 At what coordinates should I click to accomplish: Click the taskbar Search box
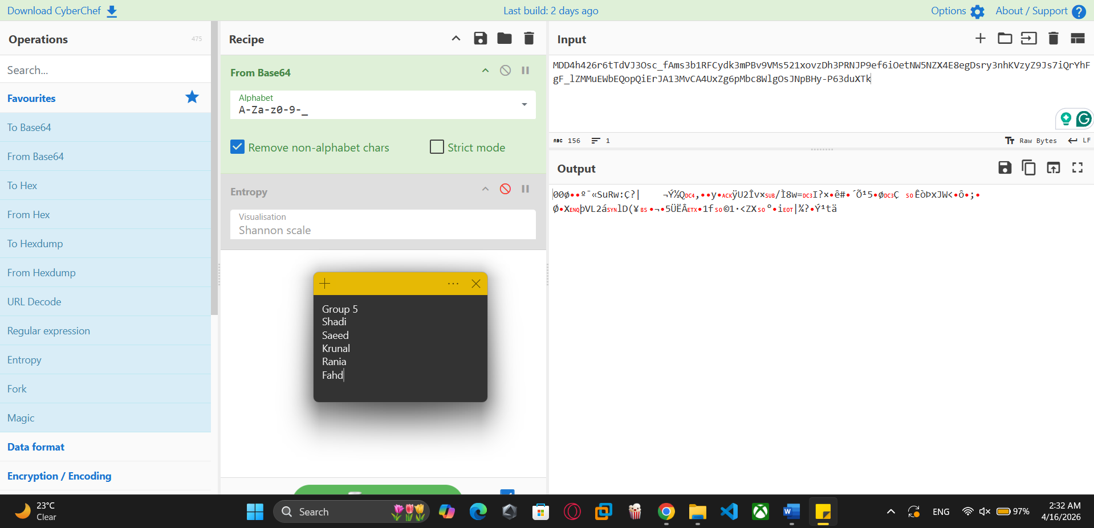(x=352, y=512)
